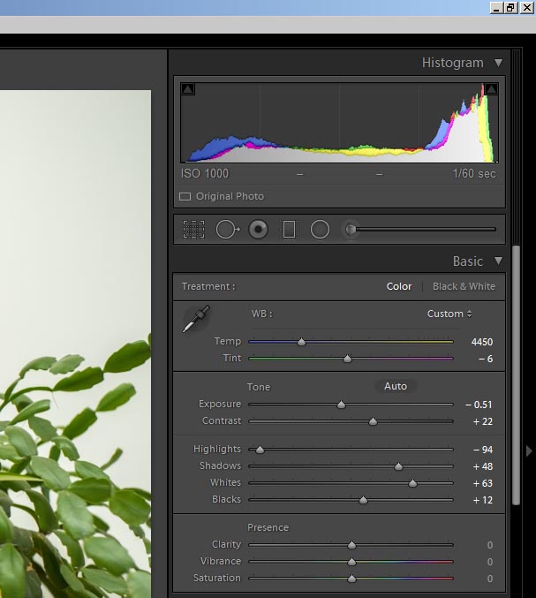Click the histogram graph area
536x598 pixels.
point(339,123)
